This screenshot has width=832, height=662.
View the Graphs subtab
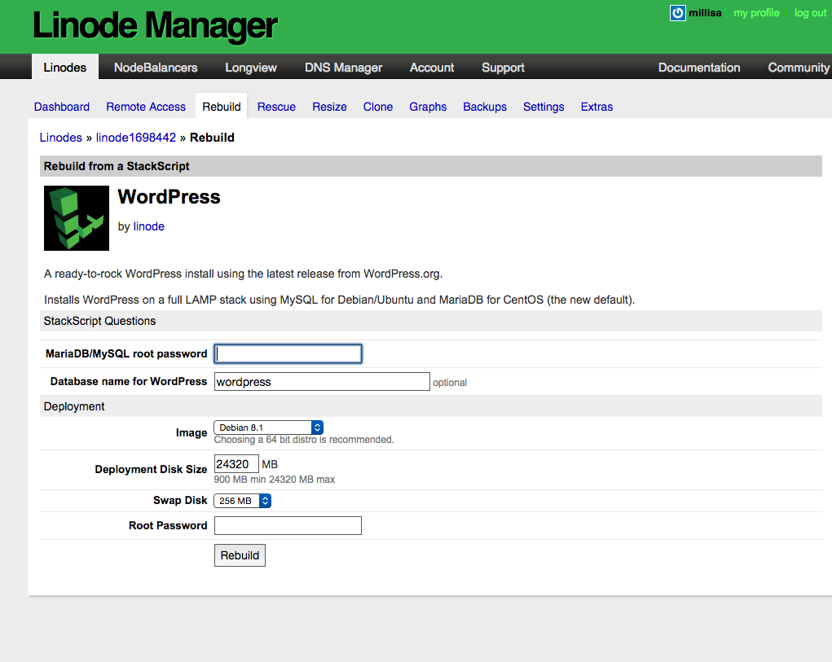point(428,107)
